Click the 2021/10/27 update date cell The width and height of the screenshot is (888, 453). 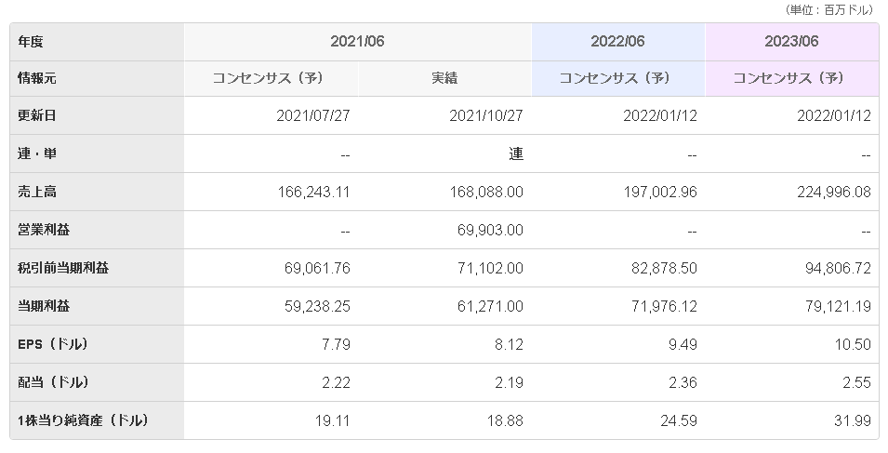[487, 116]
